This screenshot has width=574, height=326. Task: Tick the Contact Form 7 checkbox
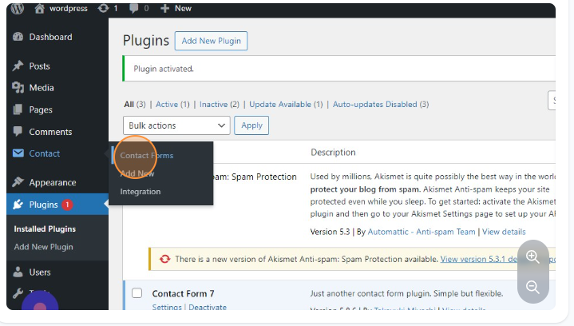coord(137,293)
